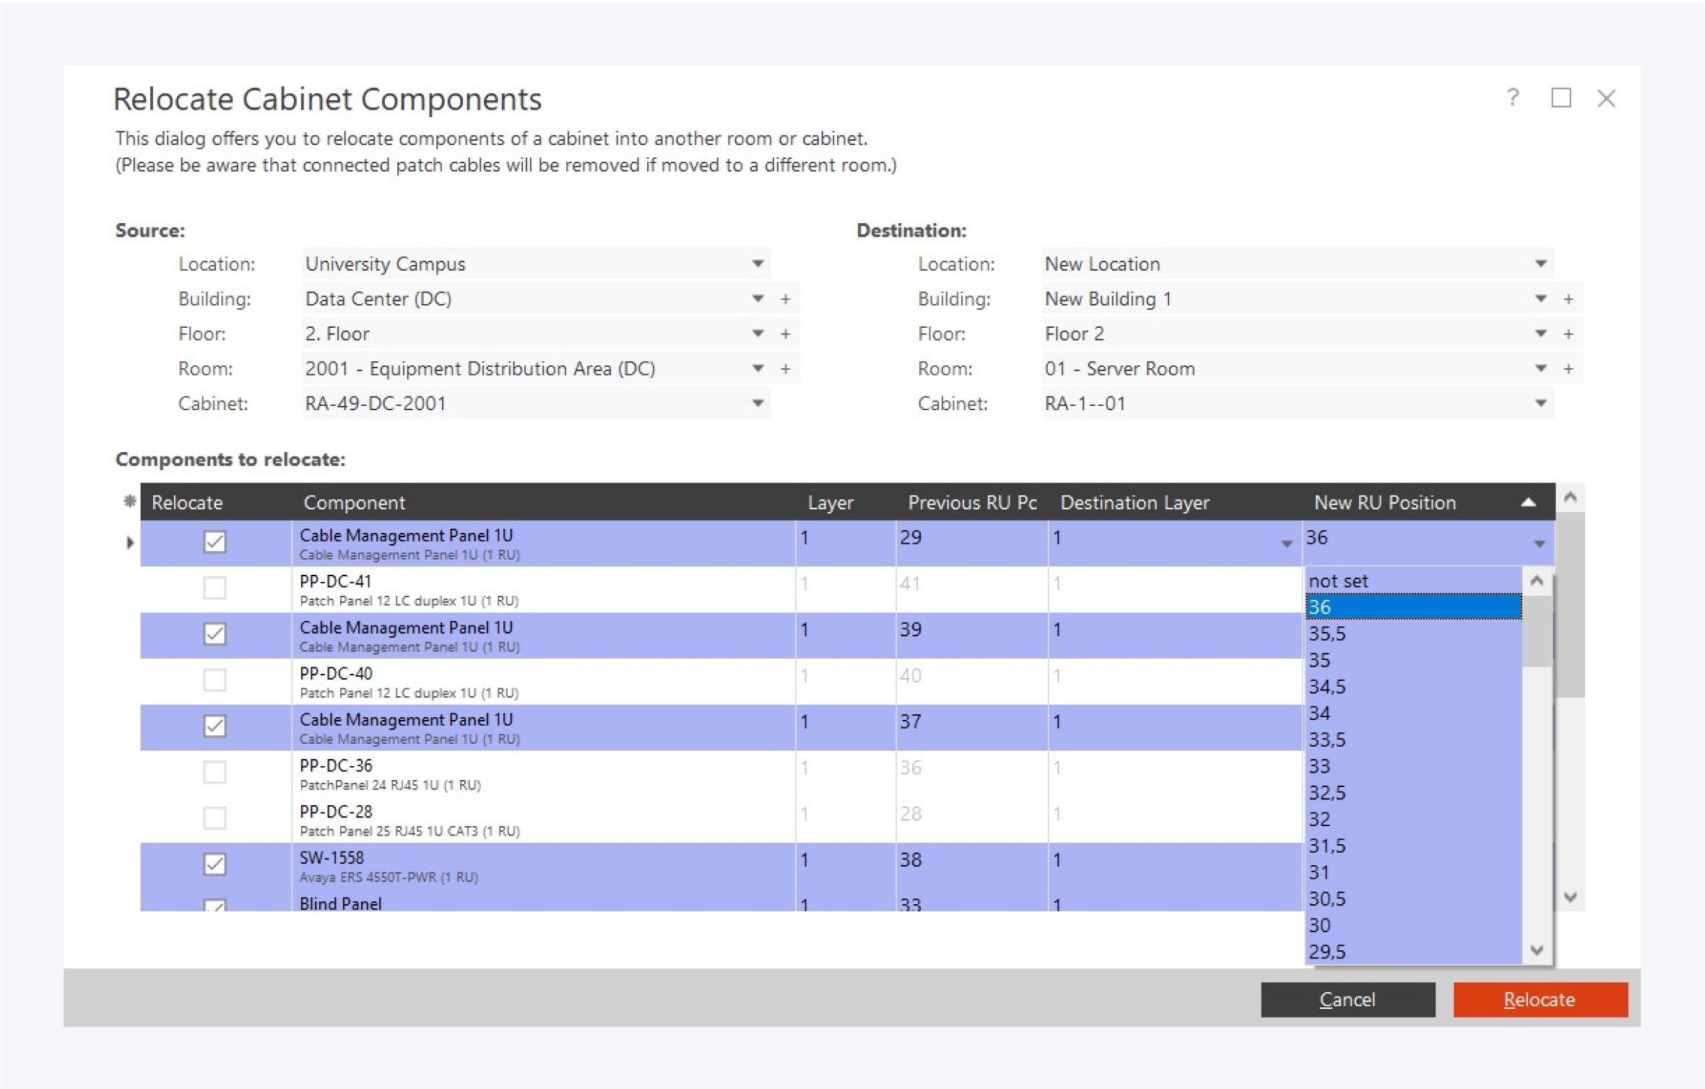Open destination Cabinet RA-1--01 dropdown
The width and height of the screenshot is (1705, 1089).
click(x=1540, y=404)
